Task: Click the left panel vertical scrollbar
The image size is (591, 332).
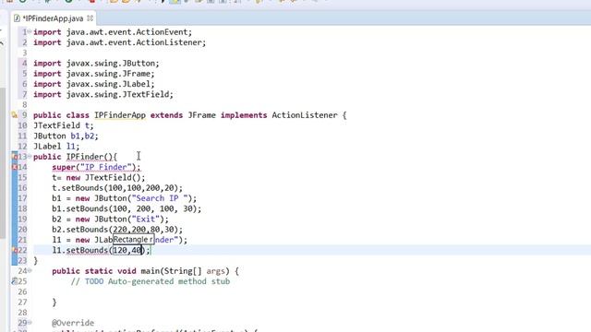Action: [3, 162]
